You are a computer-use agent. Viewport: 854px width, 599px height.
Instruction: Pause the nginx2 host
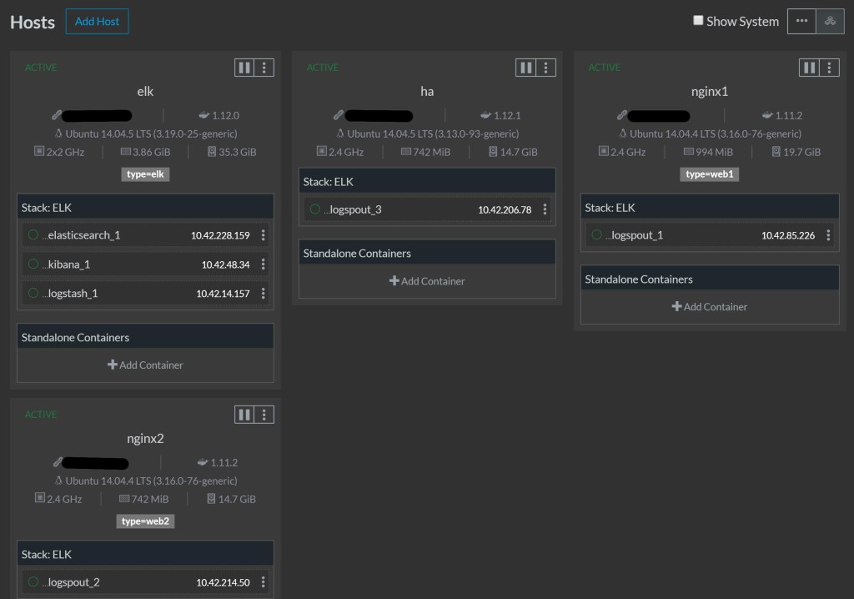[244, 415]
